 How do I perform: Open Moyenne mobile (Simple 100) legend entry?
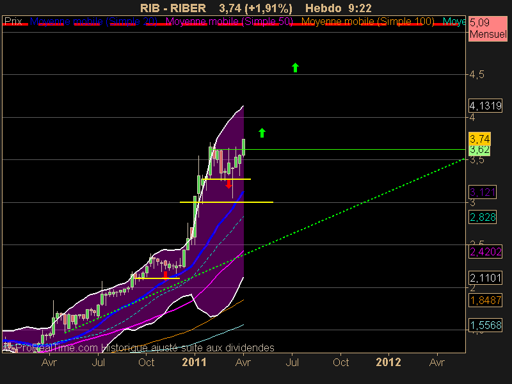[x=367, y=22]
